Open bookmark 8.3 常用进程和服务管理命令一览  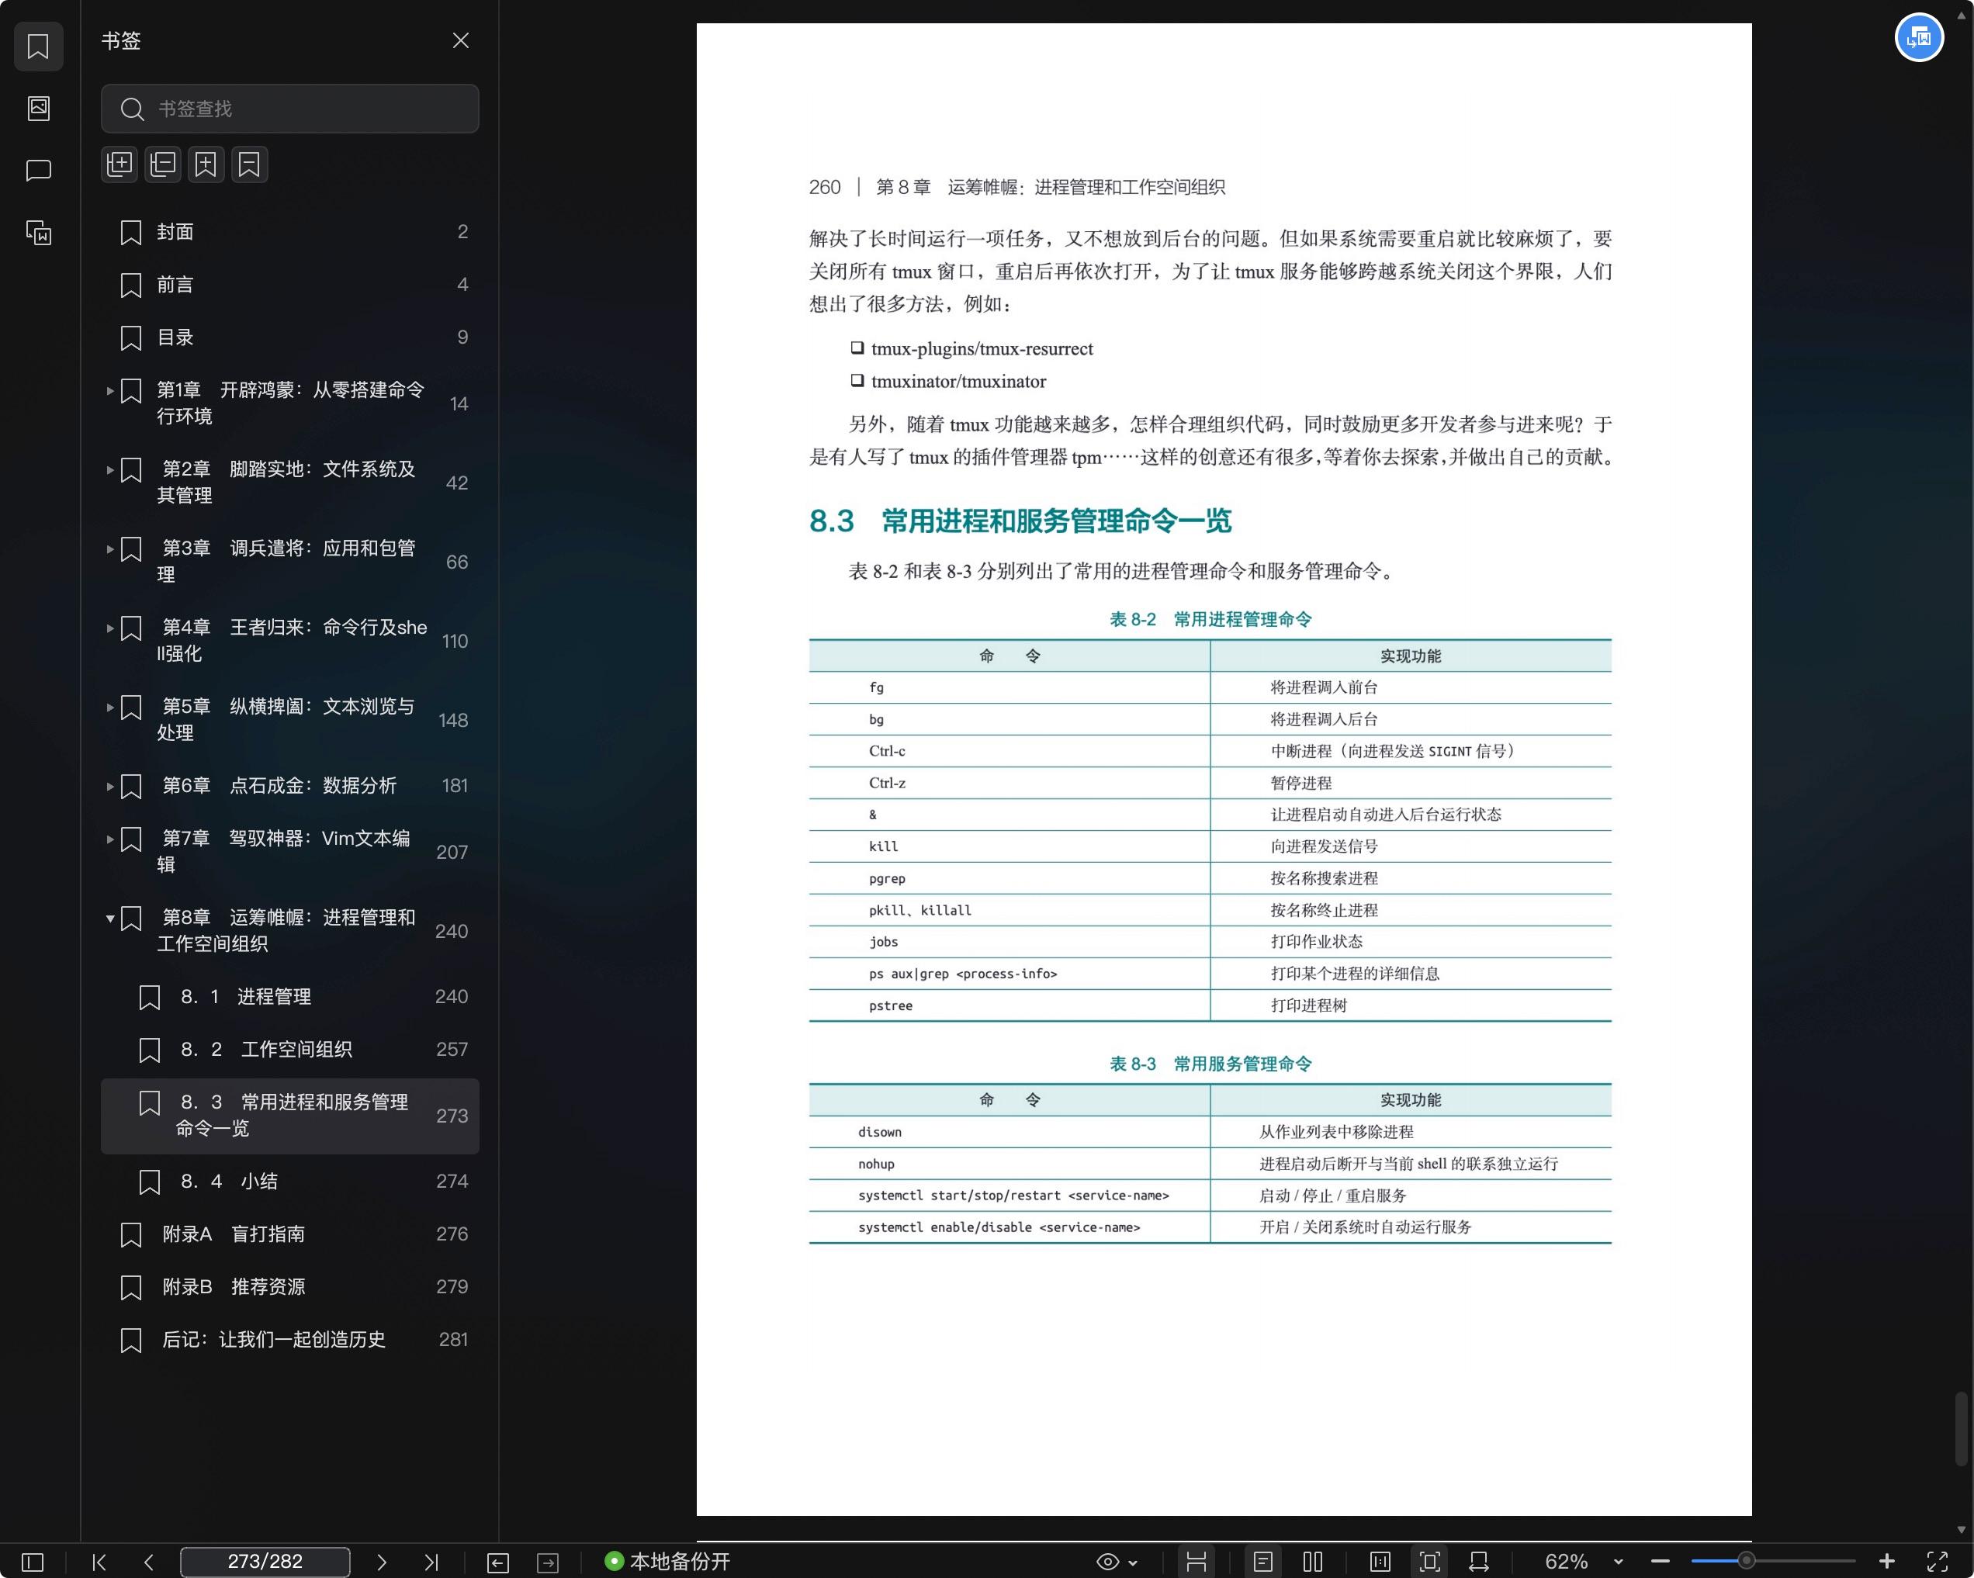click(289, 1116)
